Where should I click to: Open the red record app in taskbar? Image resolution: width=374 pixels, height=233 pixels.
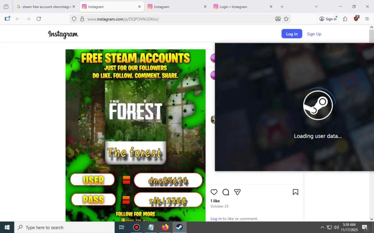tap(136, 227)
